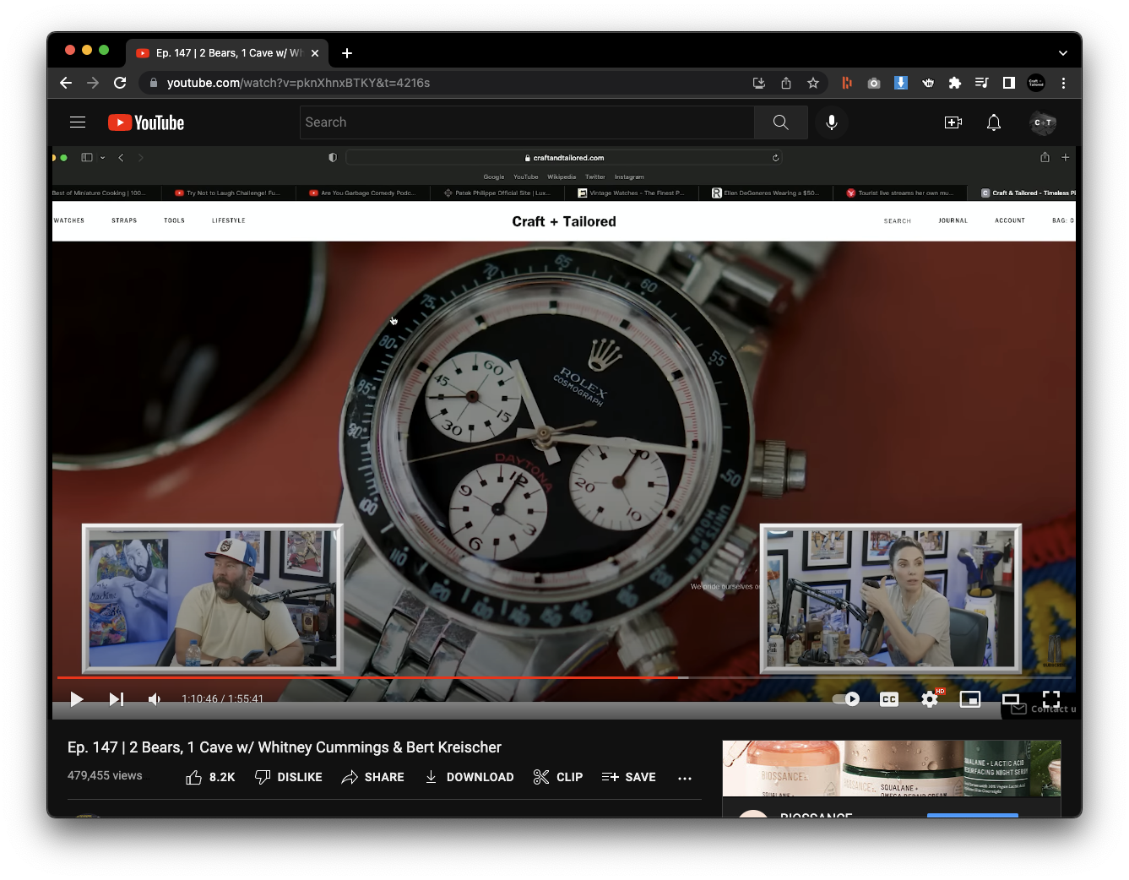The image size is (1129, 880).
Task: Click the SHARE button
Action: coord(372,777)
